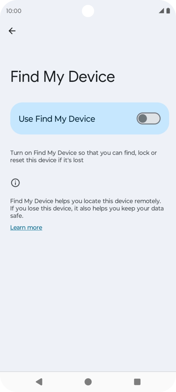Tap the 'Use Find My Device' label text
Viewport: 176px width, 392px height.
[57, 119]
